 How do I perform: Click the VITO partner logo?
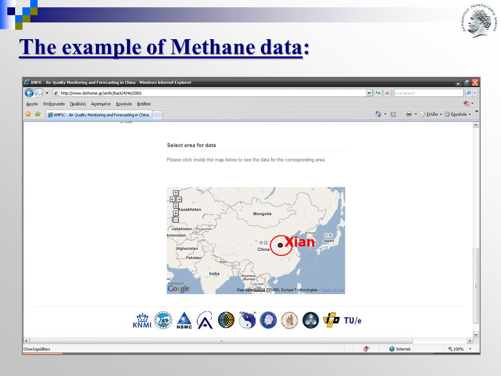click(331, 320)
